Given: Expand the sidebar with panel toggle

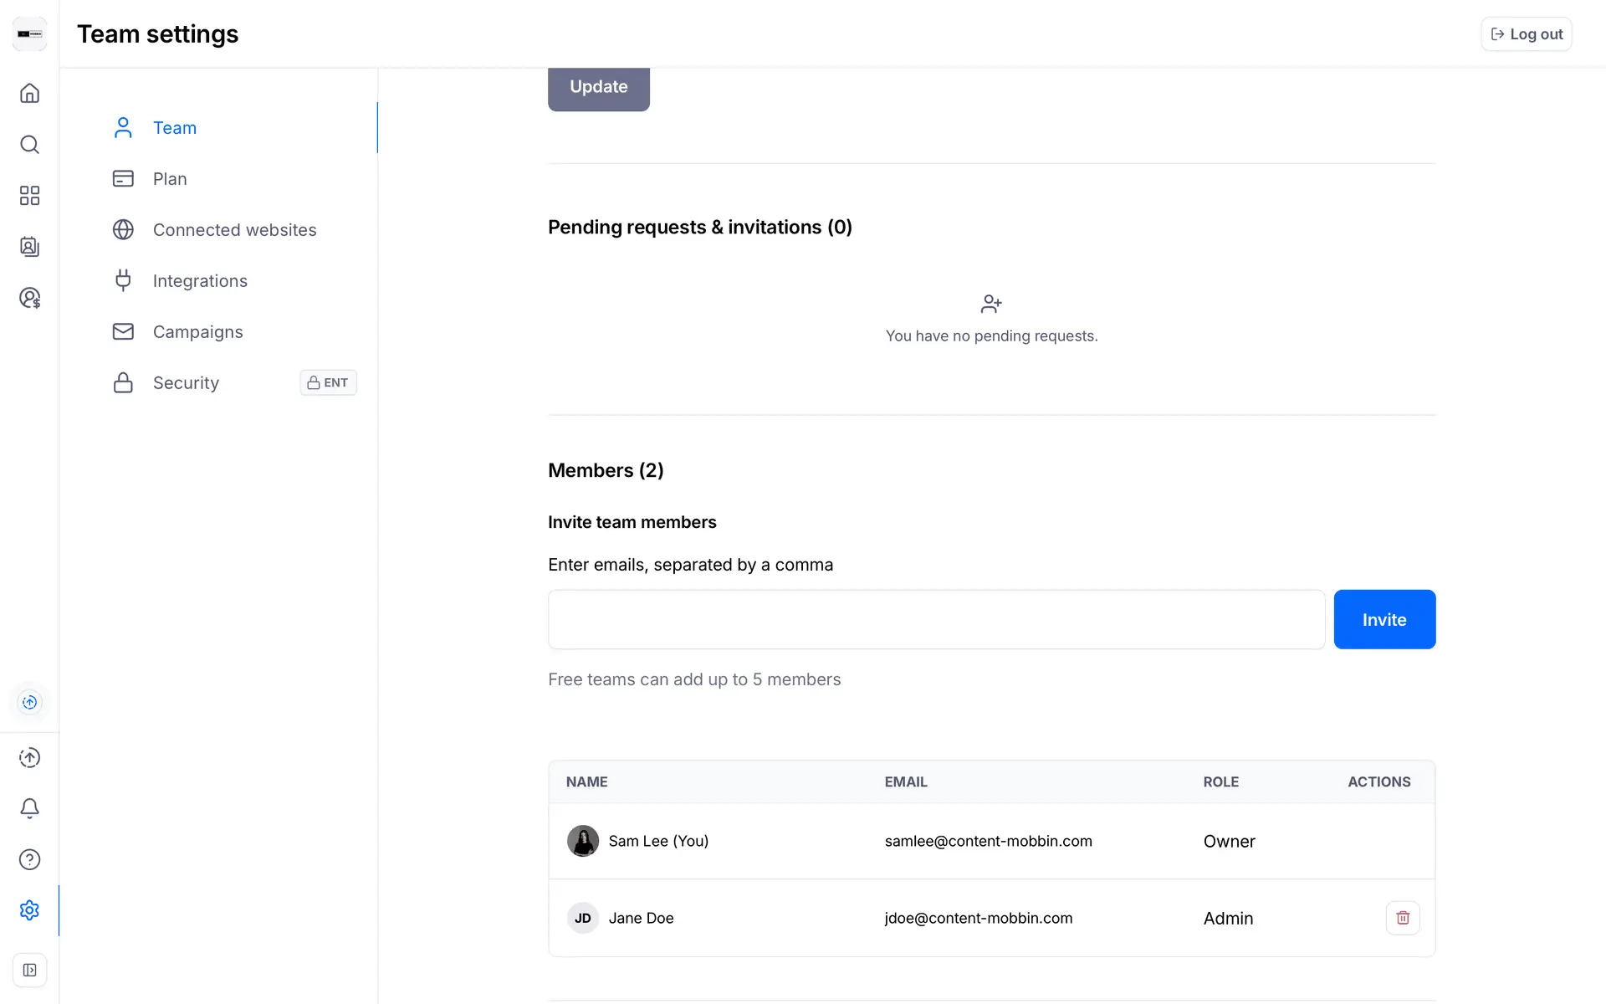Looking at the screenshot, I should [x=29, y=970].
